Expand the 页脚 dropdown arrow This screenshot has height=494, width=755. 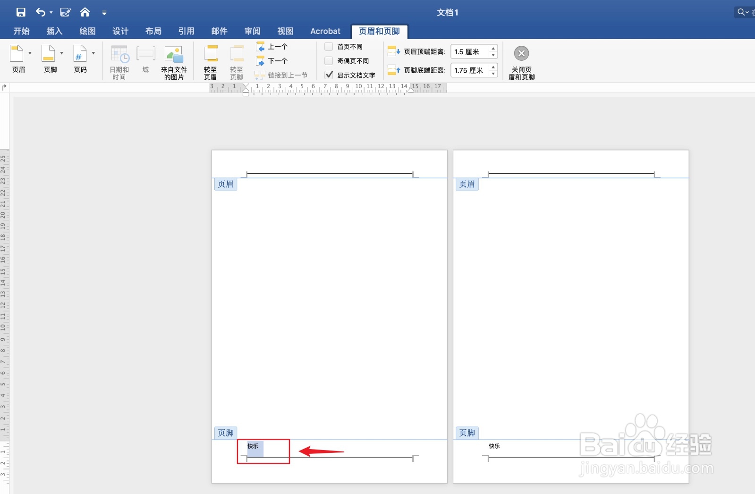pyautogui.click(x=61, y=53)
